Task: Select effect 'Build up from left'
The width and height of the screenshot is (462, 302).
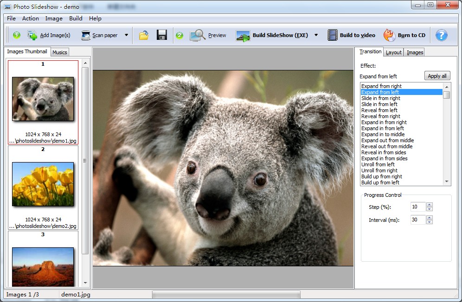Action: [401, 182]
